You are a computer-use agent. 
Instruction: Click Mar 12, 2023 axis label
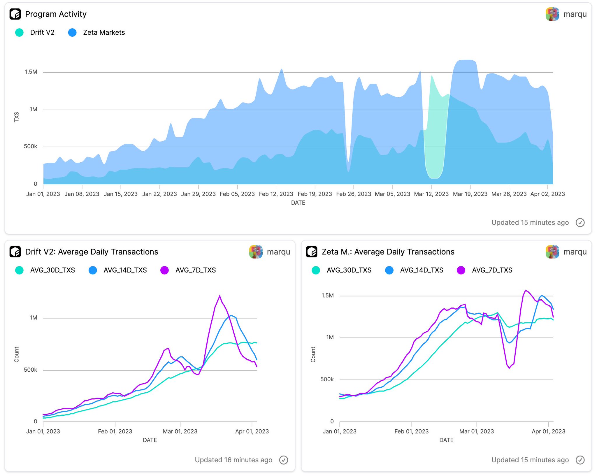point(431,194)
